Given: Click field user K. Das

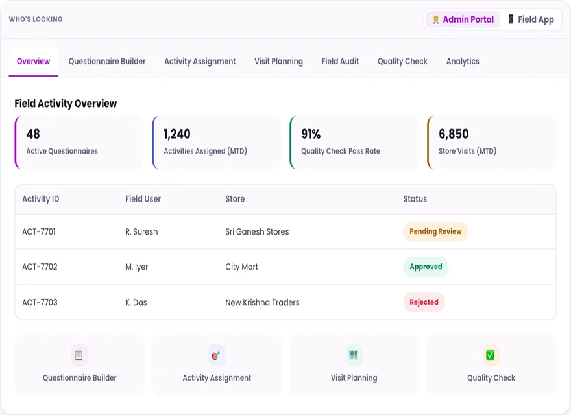Looking at the screenshot, I should pyautogui.click(x=136, y=303).
